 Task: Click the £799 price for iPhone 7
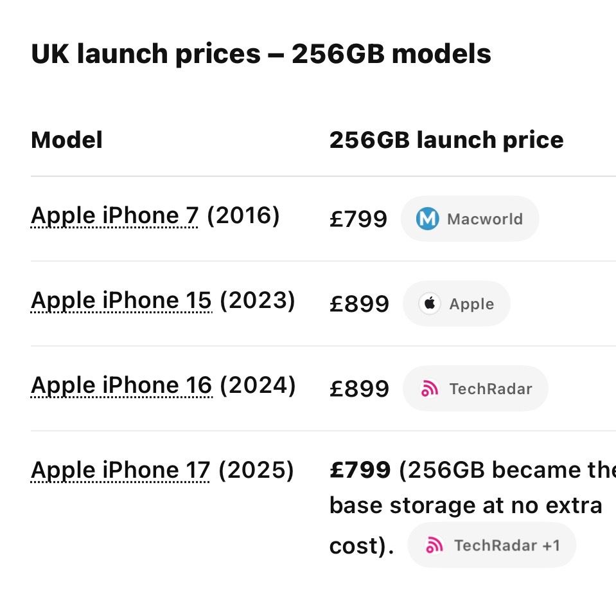pyautogui.click(x=358, y=219)
